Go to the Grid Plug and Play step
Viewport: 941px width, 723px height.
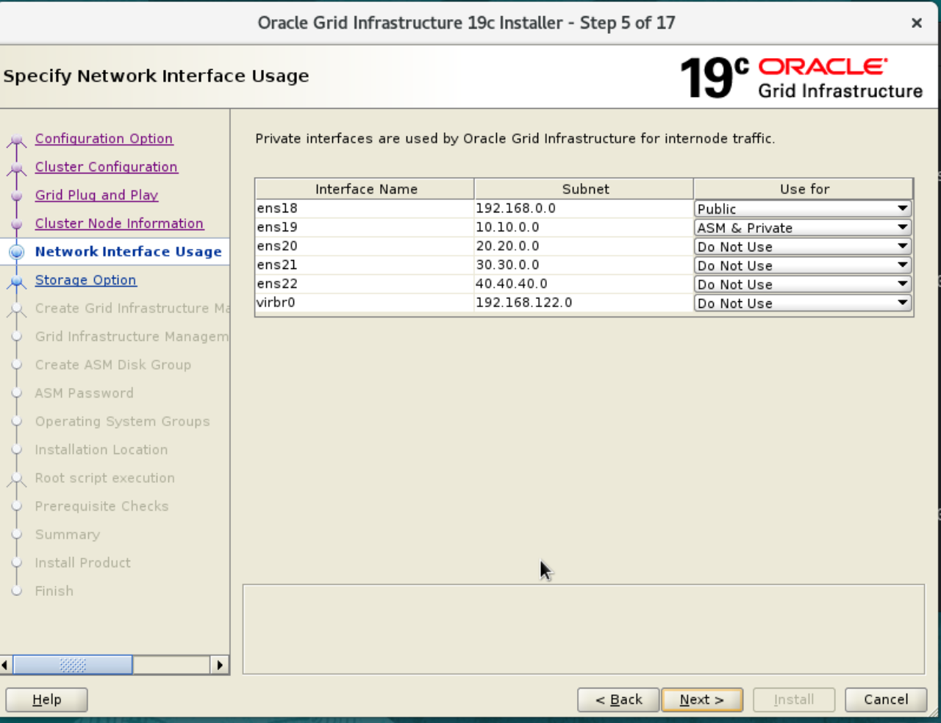(x=97, y=195)
